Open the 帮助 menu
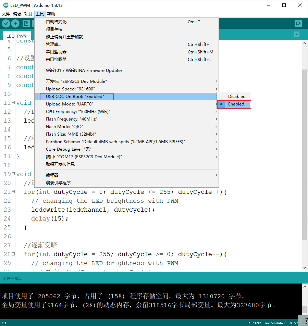 click(x=51, y=14)
